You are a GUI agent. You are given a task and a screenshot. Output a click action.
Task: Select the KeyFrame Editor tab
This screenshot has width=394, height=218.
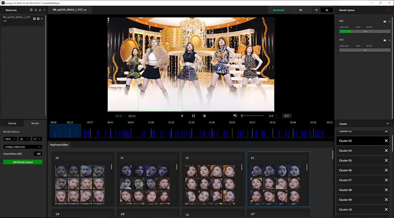59,145
